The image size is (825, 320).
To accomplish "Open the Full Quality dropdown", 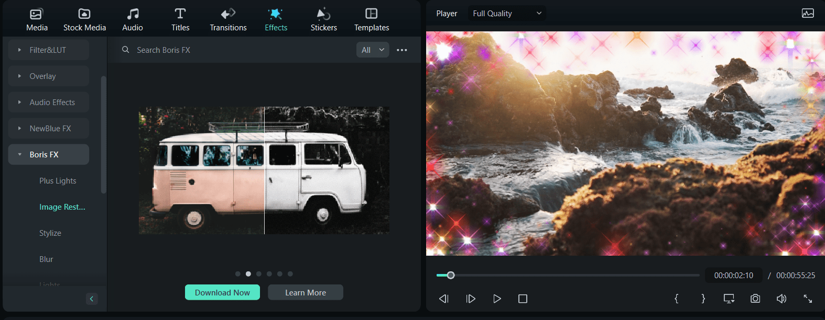I will [506, 14].
